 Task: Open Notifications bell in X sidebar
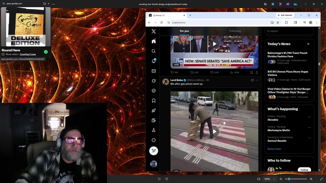154,61
